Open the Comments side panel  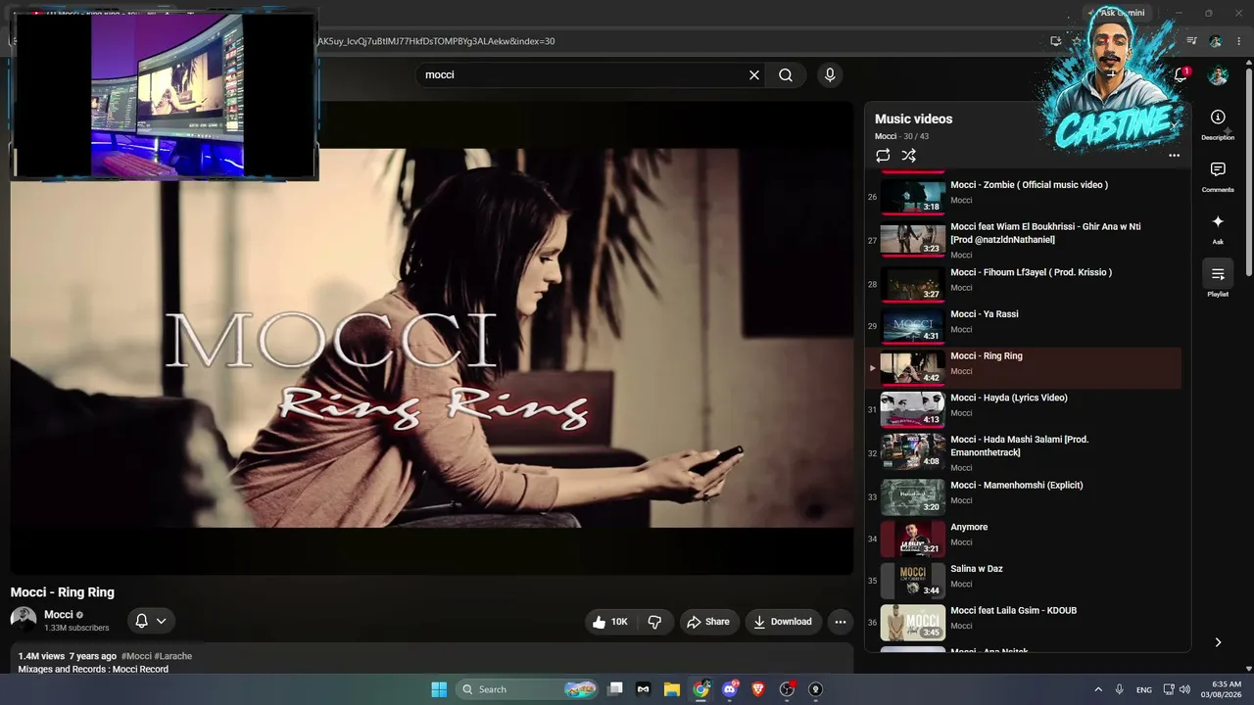click(x=1218, y=176)
